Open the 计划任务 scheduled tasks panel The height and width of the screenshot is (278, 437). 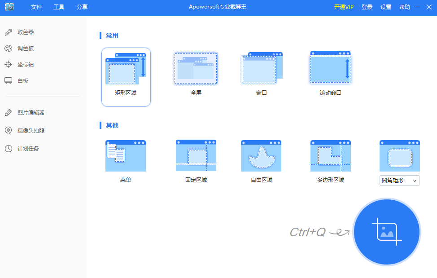click(x=29, y=148)
